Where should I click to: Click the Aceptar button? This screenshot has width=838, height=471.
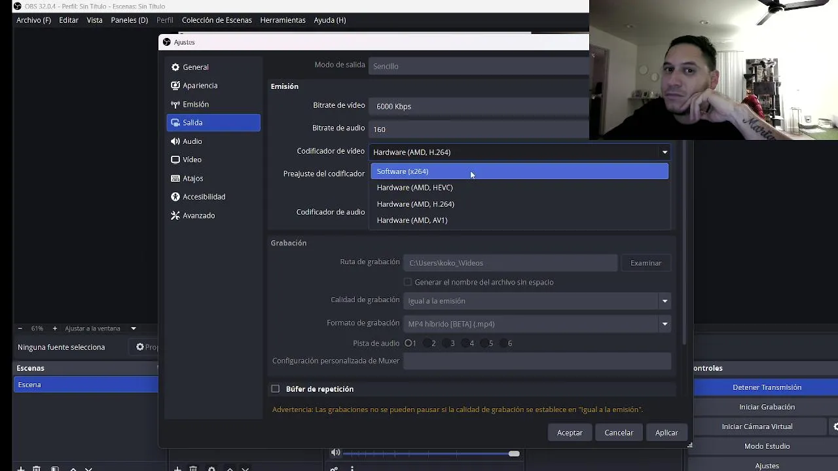pyautogui.click(x=570, y=432)
